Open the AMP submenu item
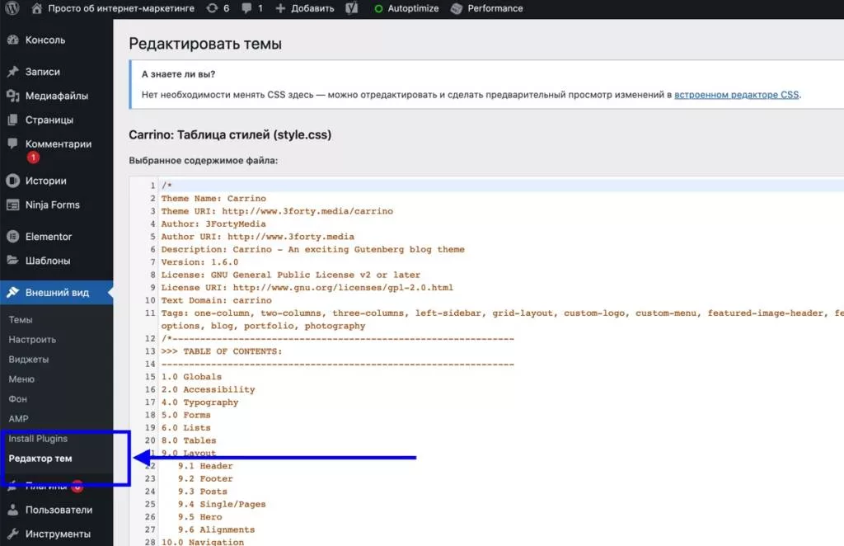The image size is (844, 546). coord(18,419)
